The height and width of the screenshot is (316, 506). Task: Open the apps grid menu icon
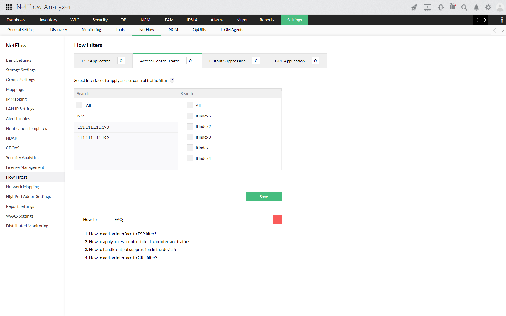pos(9,7)
